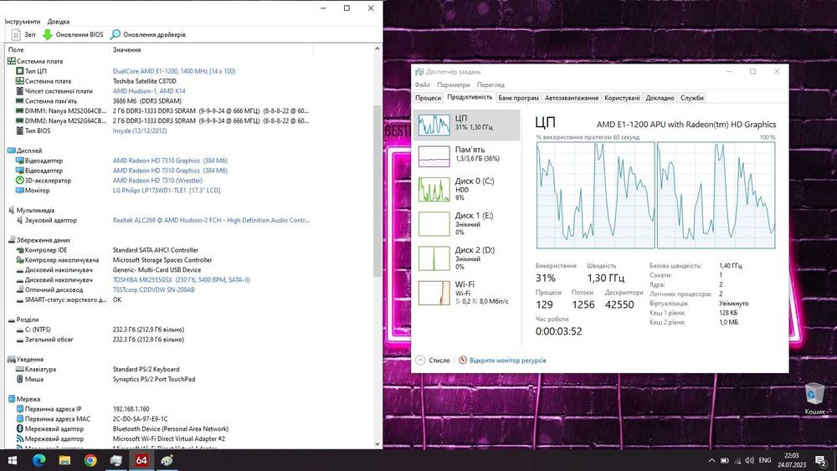Select the Мережа group icon
Image resolution: width=837 pixels, height=471 pixels.
[x=11, y=399]
